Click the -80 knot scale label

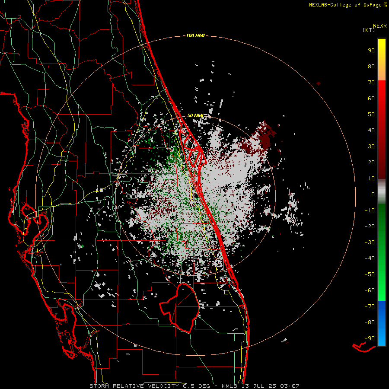click(x=370, y=322)
